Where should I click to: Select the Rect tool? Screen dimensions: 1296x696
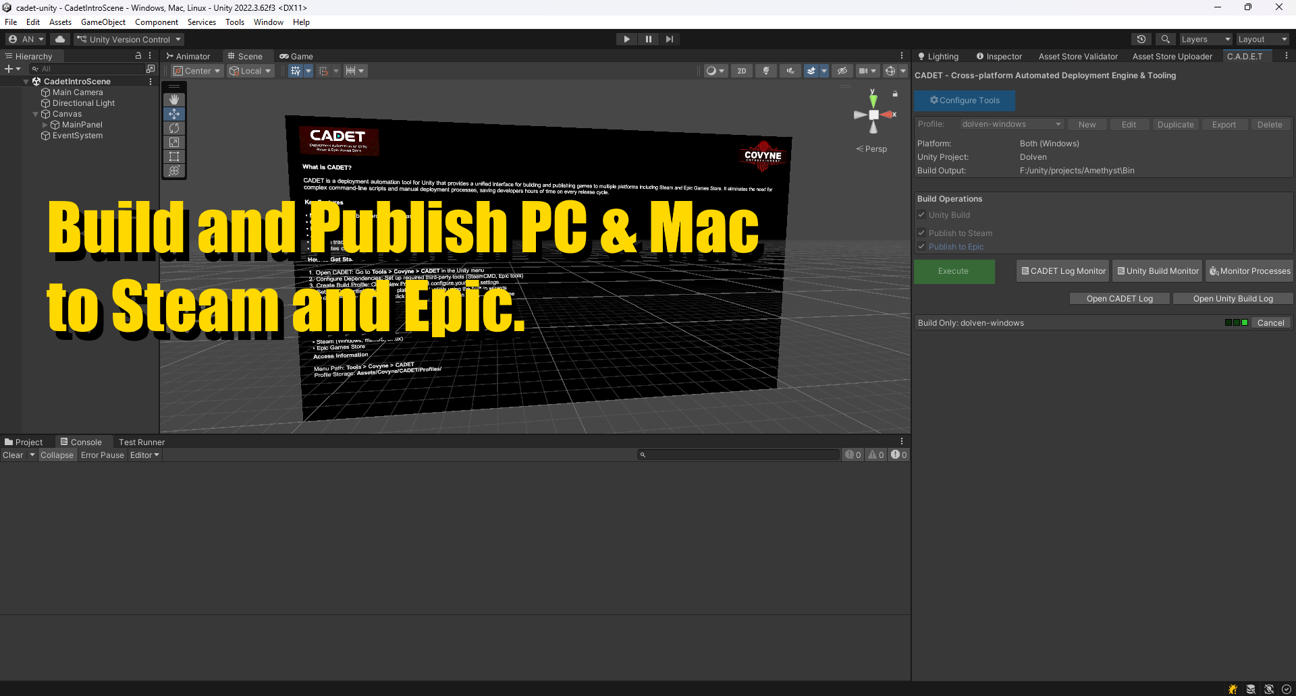click(x=174, y=156)
